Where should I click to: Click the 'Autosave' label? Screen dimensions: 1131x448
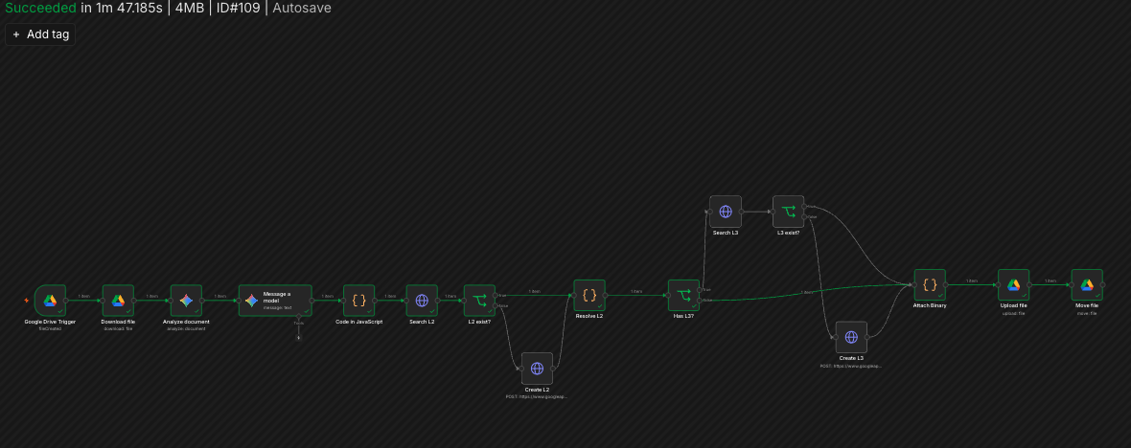click(302, 8)
